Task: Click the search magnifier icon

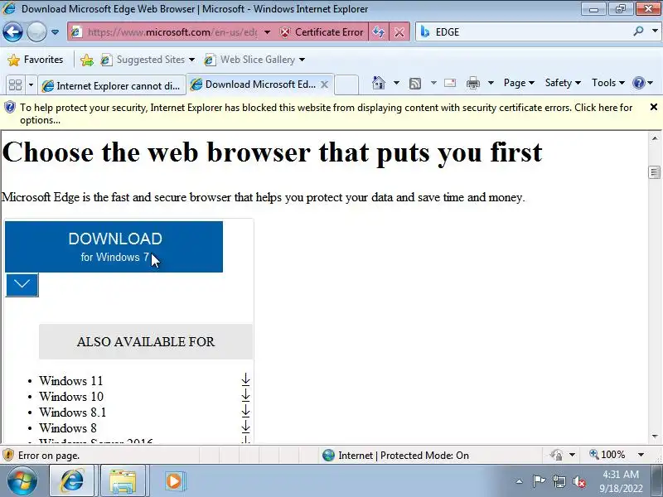Action: [x=638, y=31]
